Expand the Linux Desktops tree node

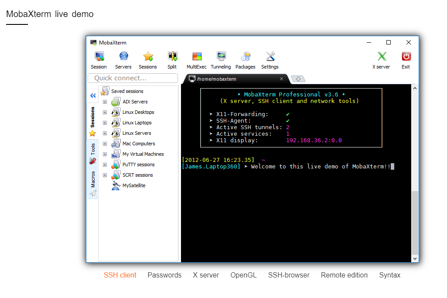point(105,113)
